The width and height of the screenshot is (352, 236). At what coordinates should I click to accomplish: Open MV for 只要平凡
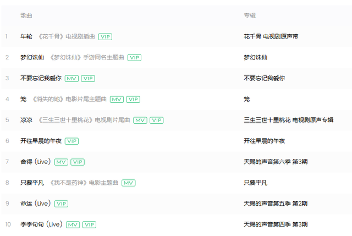click(128, 183)
